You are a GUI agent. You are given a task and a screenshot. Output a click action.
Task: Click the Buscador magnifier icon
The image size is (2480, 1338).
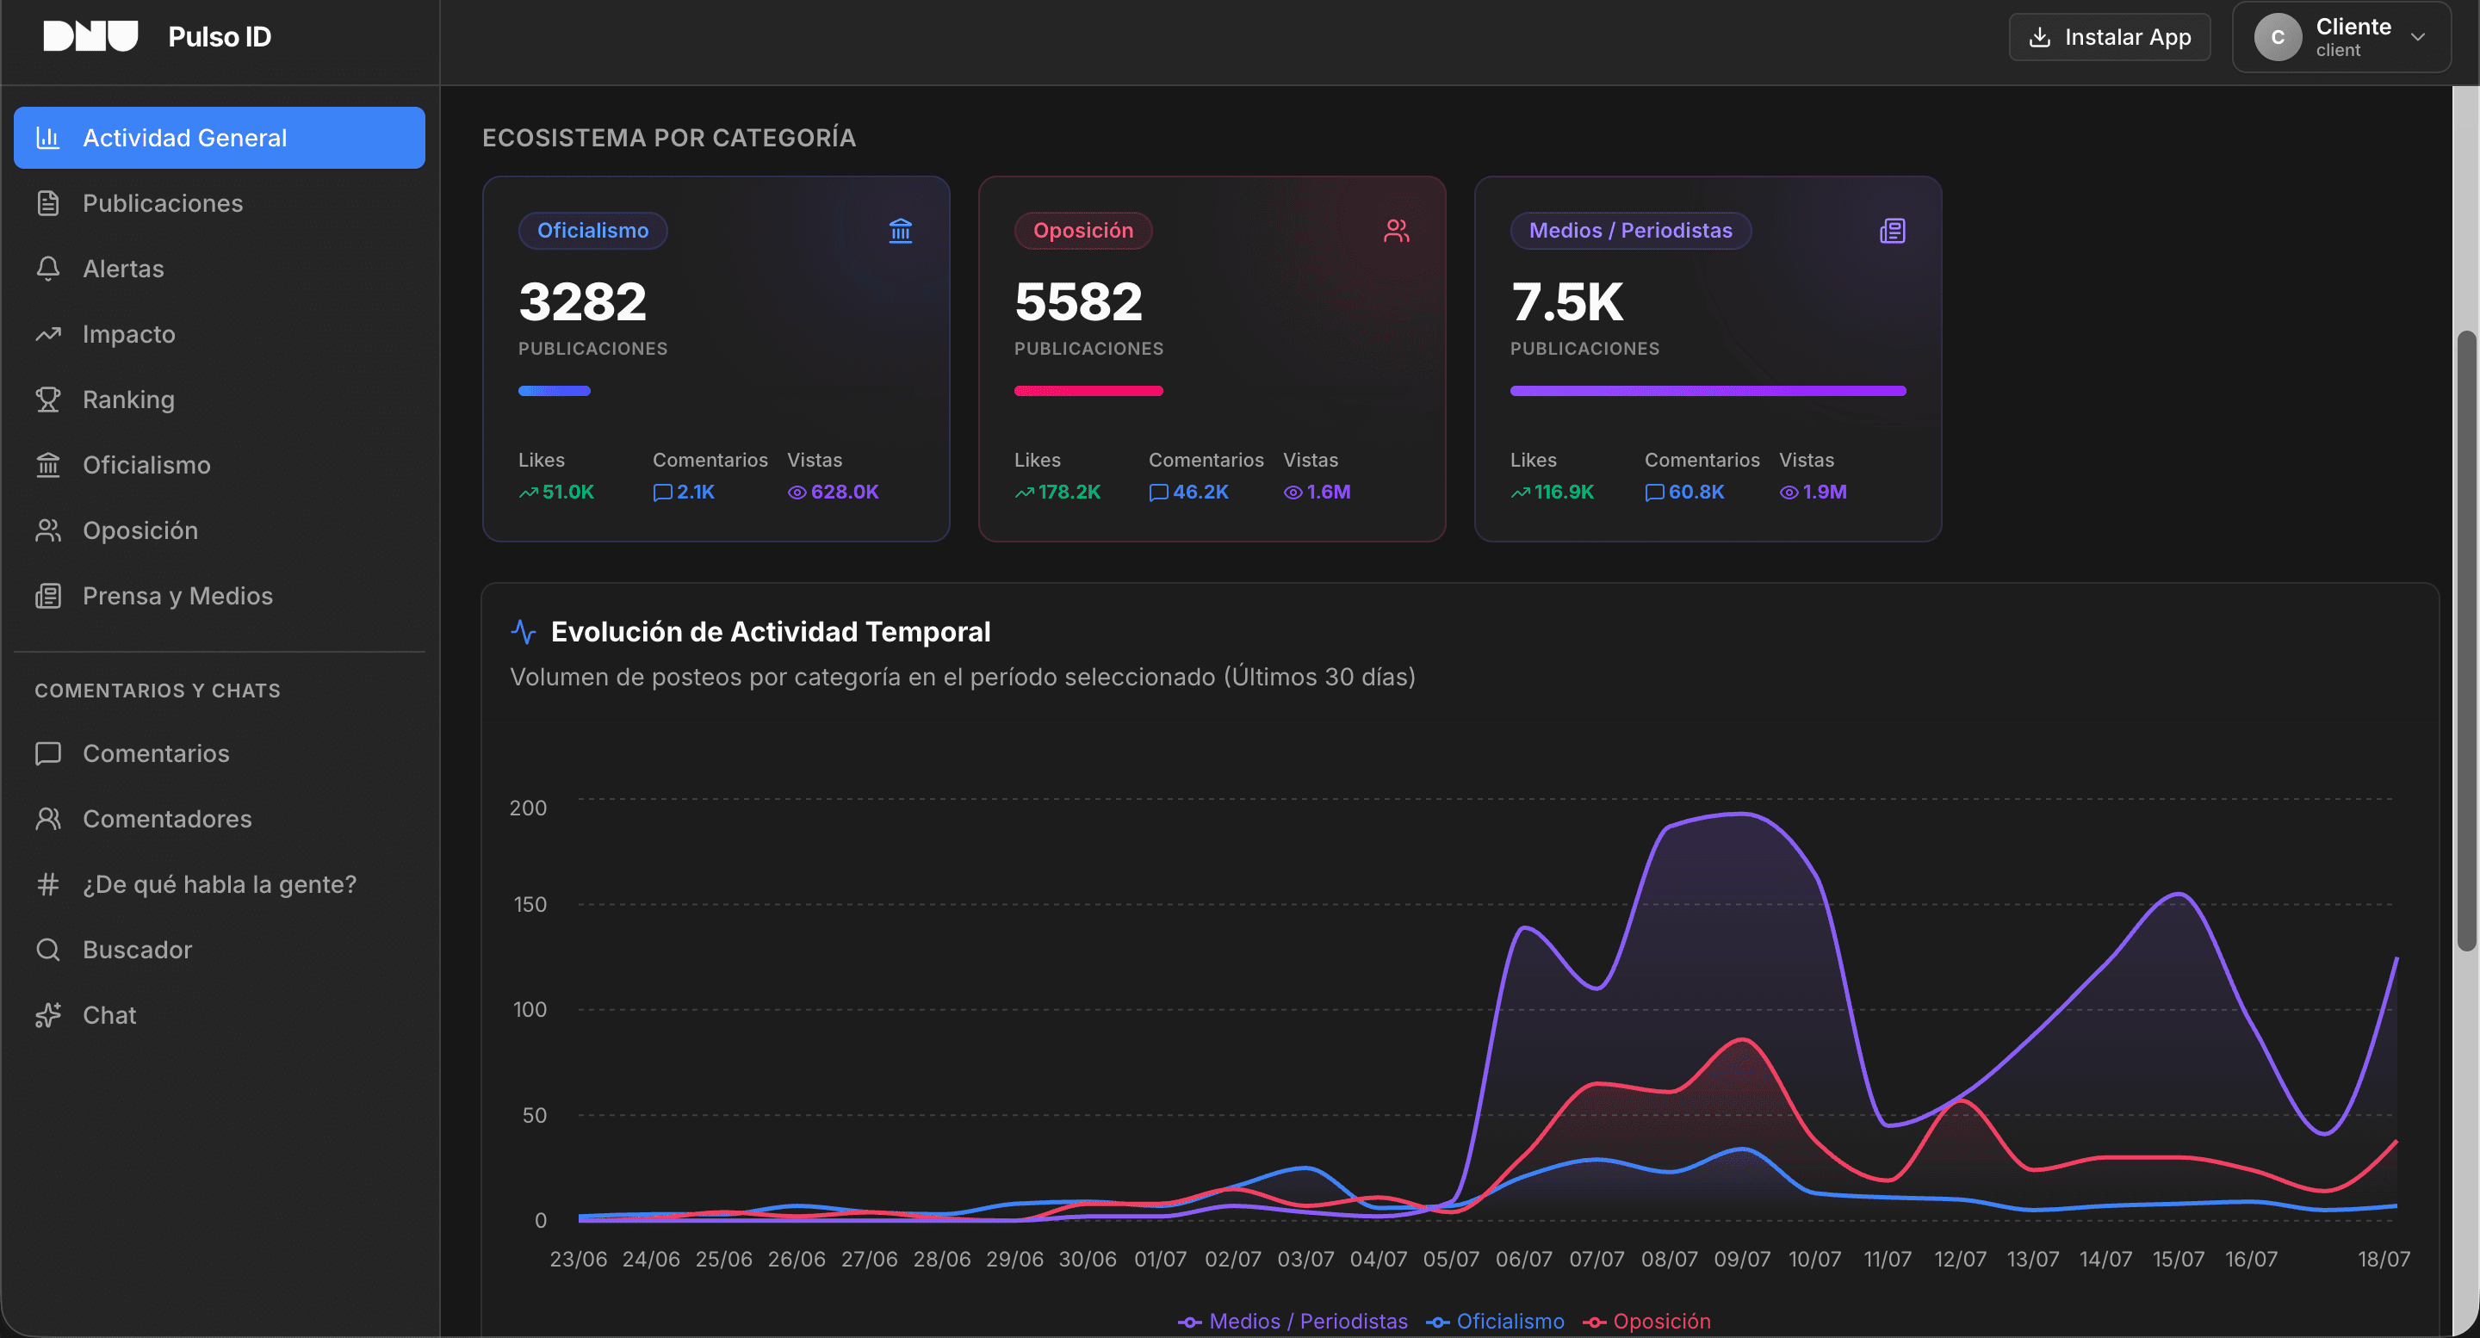(x=48, y=950)
